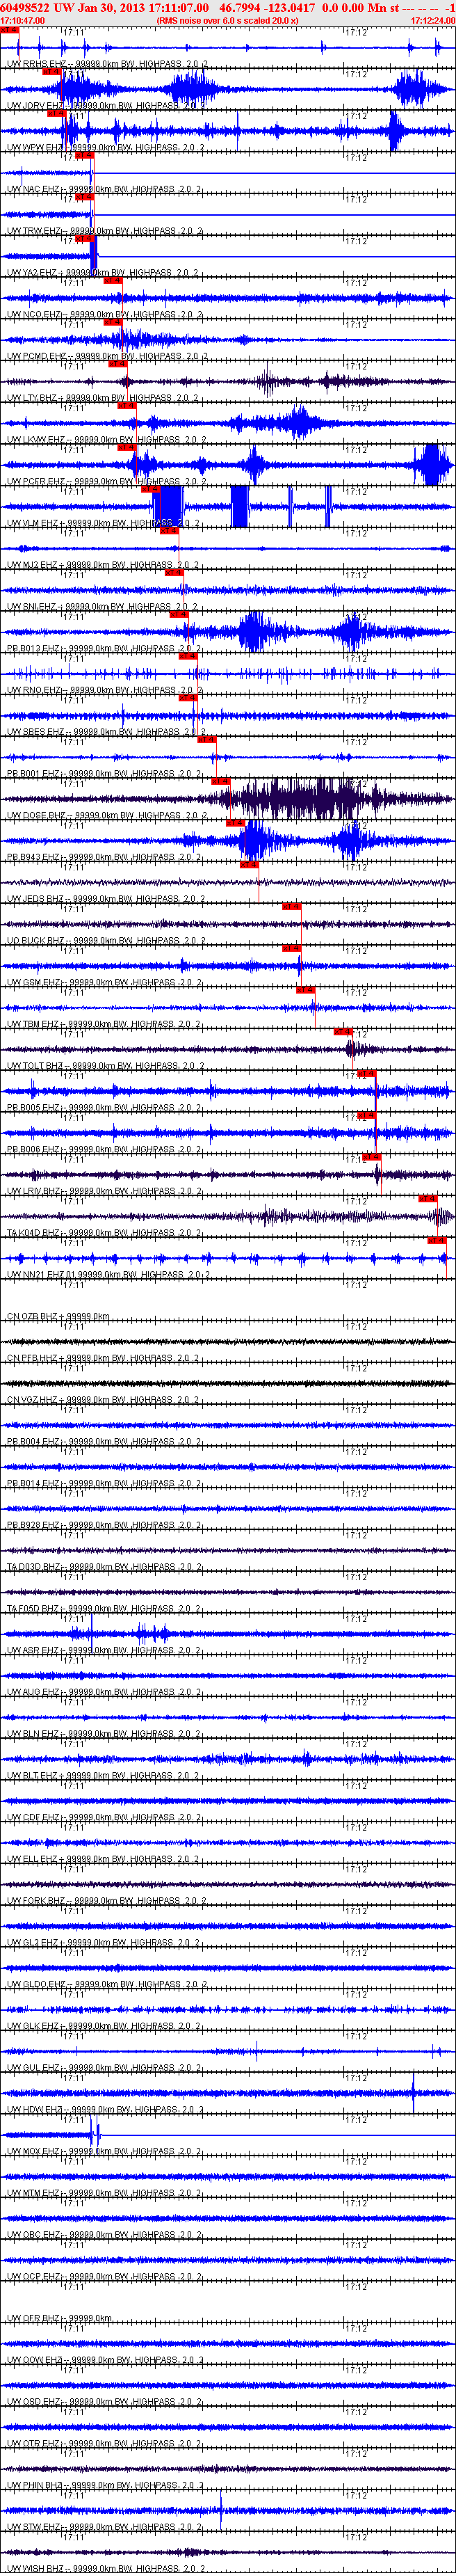Click the UW JEDS BHZ station label
The width and height of the screenshot is (456, 2573).
[107, 899]
